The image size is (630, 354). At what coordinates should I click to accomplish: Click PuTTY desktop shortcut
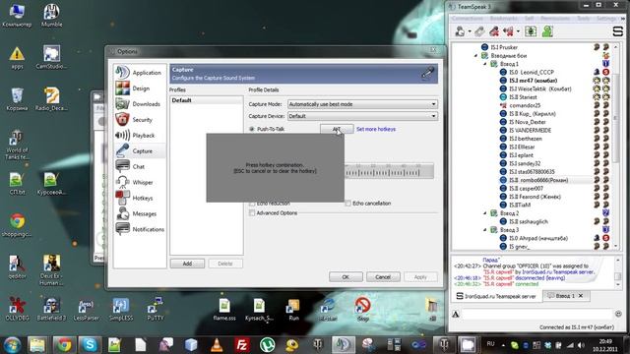pyautogui.click(x=156, y=310)
